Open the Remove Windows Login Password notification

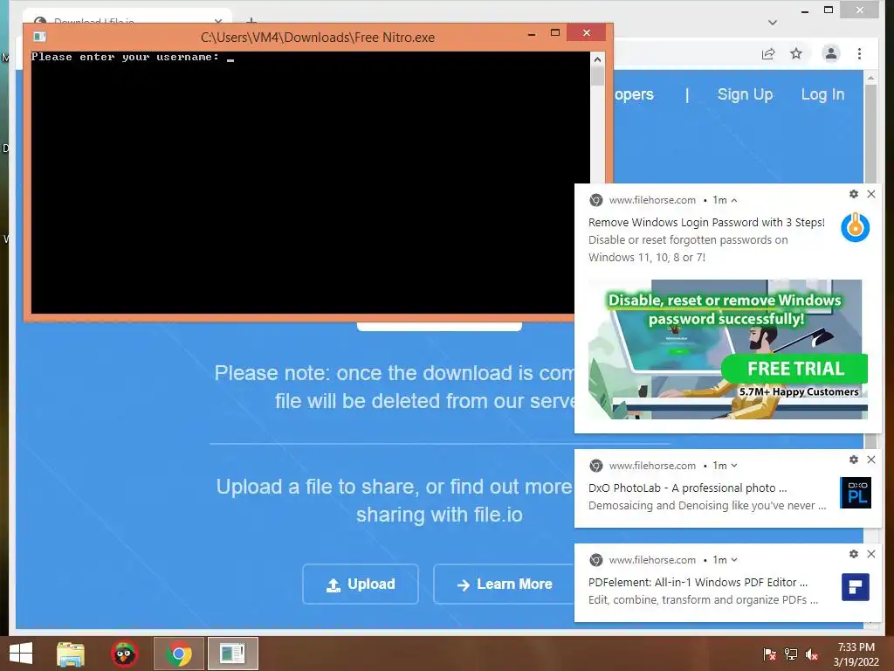(706, 223)
